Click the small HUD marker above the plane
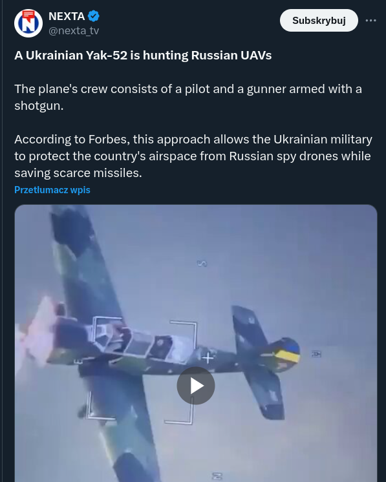Image resolution: width=386 pixels, height=482 pixels. coord(202,264)
